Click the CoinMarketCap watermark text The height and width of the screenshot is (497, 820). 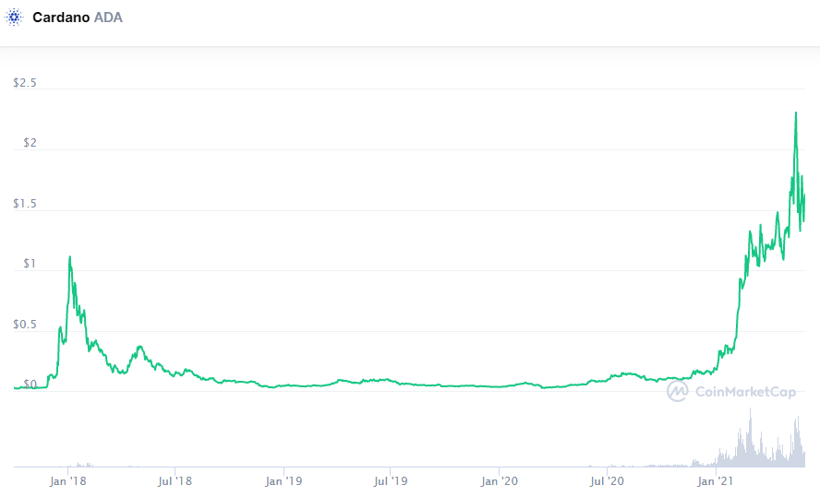coord(744,392)
